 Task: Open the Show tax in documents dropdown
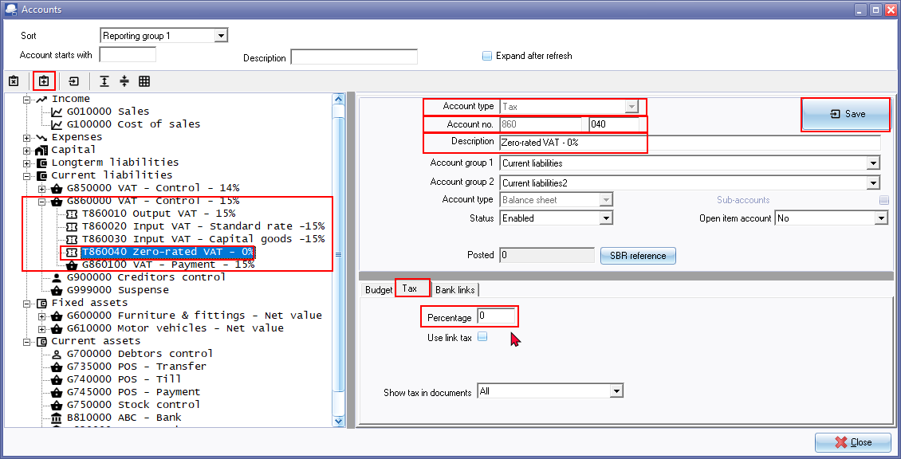tap(615, 391)
